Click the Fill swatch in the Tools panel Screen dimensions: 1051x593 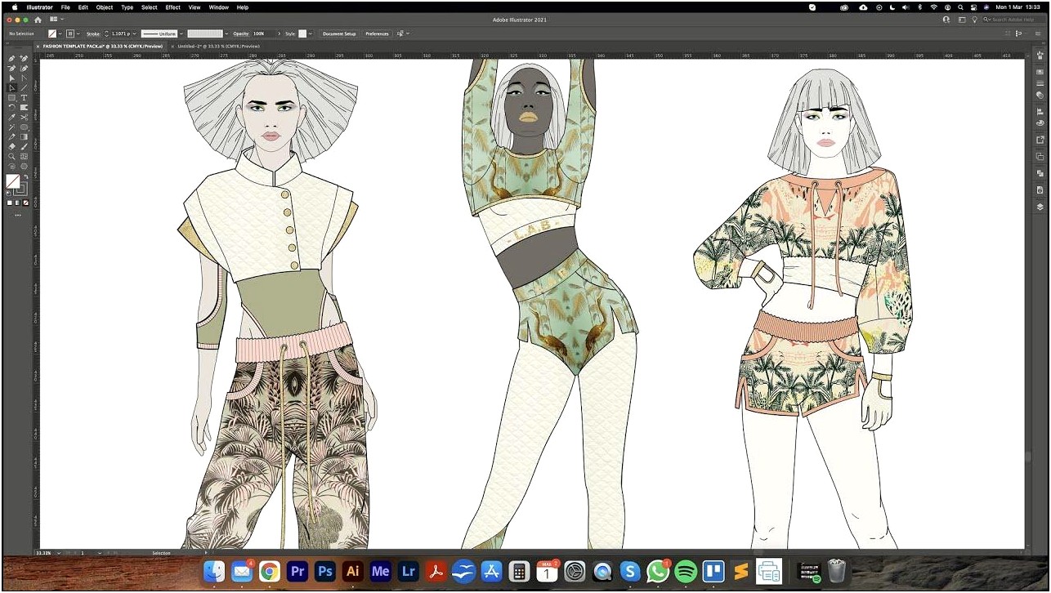13,180
